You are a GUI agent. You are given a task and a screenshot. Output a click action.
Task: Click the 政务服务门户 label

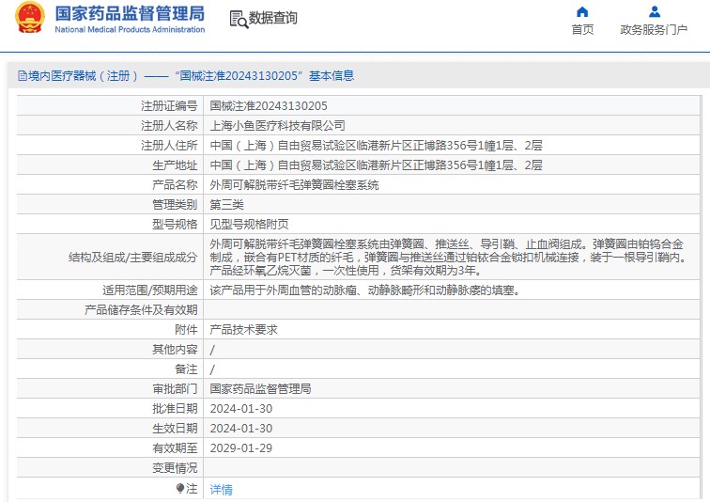click(x=654, y=29)
